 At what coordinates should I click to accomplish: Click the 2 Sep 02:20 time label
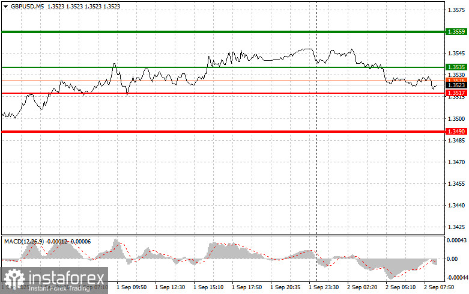pyautogui.click(x=362, y=287)
